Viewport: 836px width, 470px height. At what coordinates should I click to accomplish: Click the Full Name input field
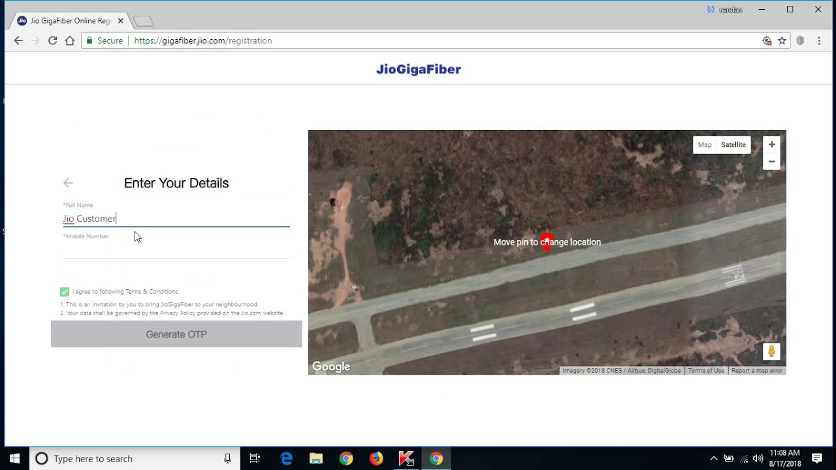point(176,219)
